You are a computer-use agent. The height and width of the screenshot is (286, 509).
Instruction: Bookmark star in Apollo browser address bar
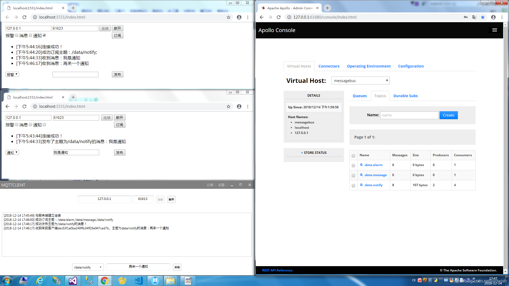click(483, 17)
